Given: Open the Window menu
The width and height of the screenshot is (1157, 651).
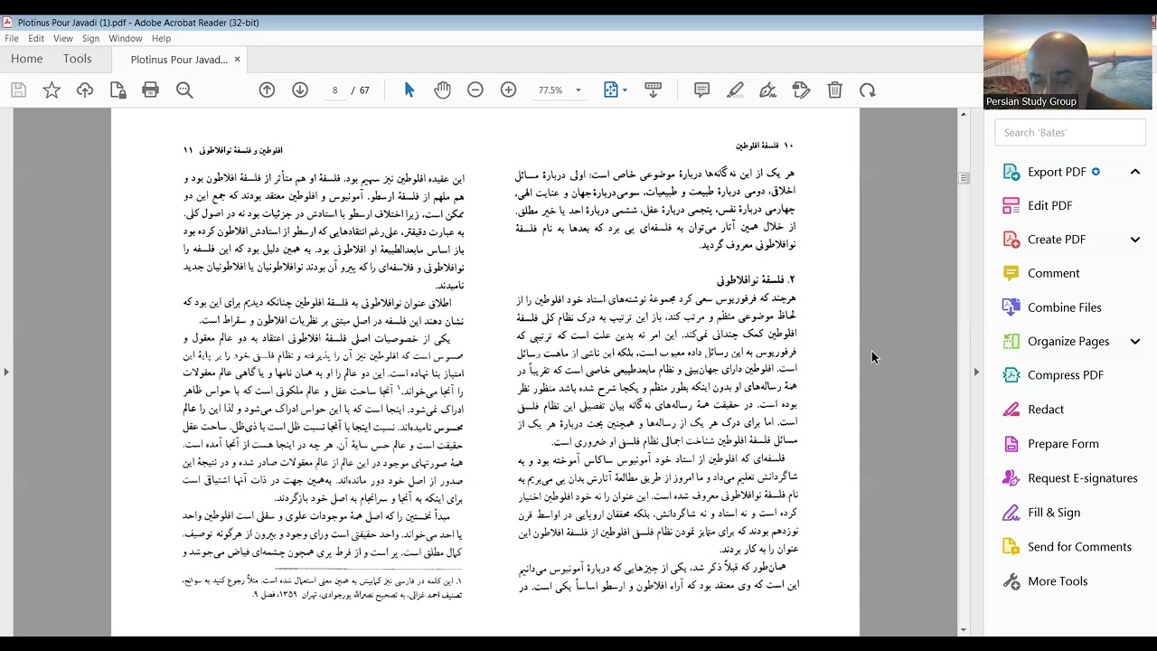Looking at the screenshot, I should point(126,39).
